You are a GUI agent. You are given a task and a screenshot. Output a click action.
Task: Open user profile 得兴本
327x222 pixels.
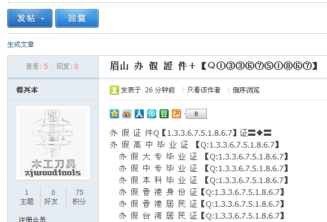point(27,90)
